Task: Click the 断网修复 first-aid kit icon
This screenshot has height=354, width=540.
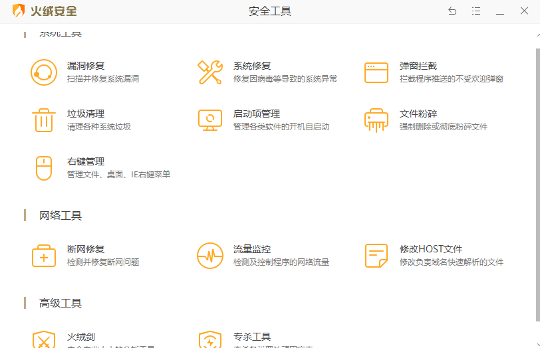Action: (x=44, y=256)
